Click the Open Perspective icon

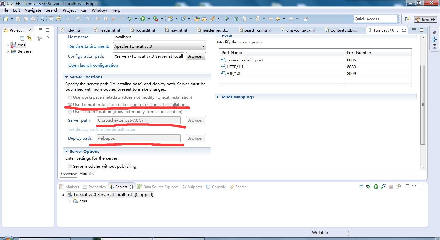[x=407, y=19]
